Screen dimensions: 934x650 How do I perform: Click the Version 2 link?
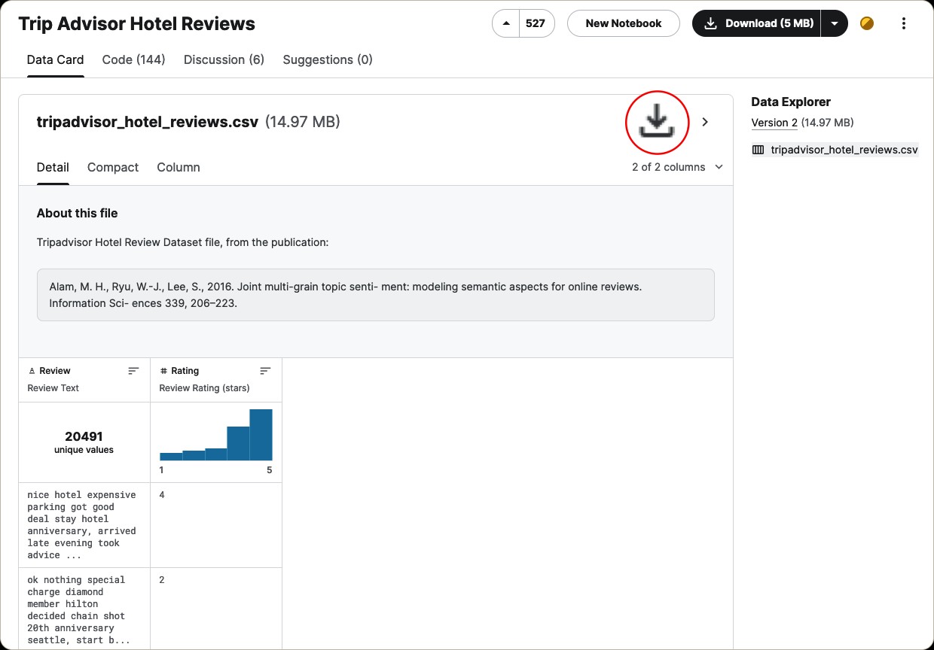(774, 123)
